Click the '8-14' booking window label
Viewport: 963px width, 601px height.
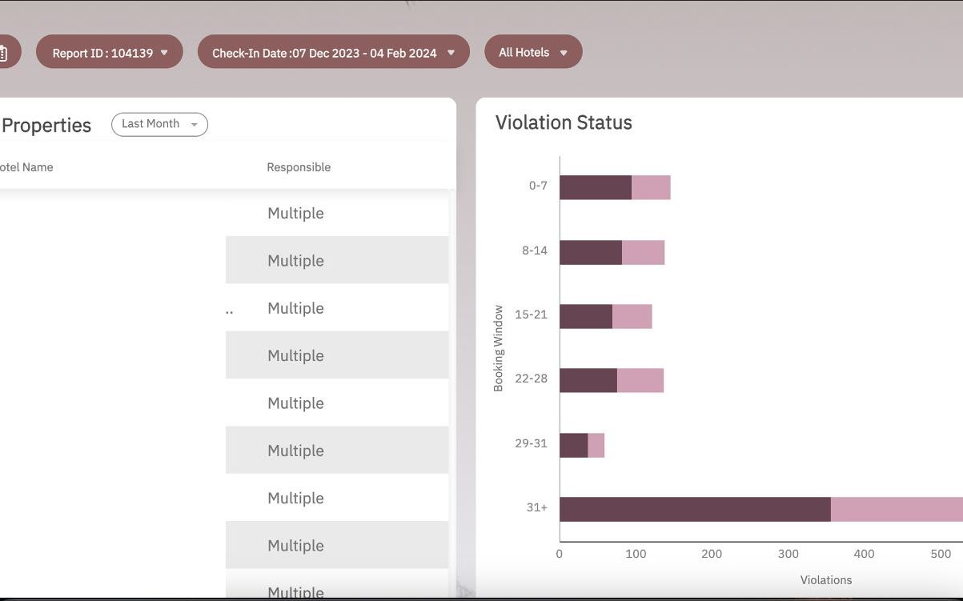[535, 250]
